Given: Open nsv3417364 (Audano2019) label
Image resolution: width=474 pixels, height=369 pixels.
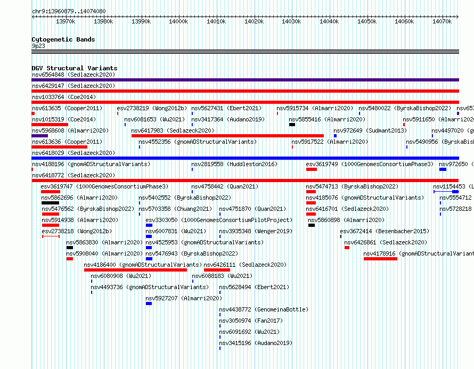Looking at the screenshot, I should [x=228, y=119].
